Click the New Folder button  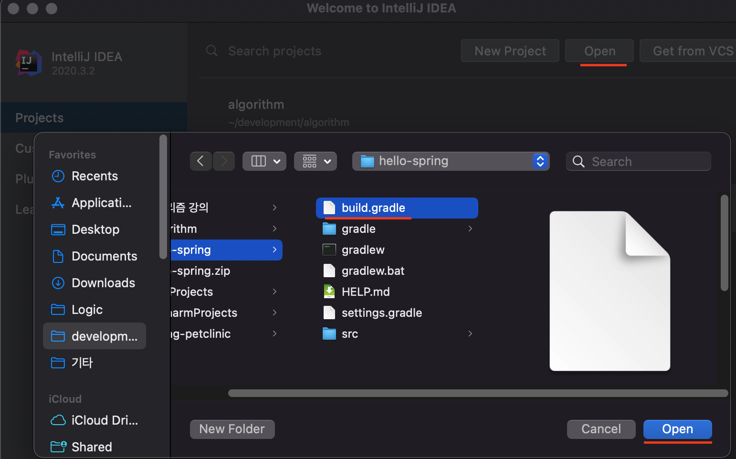232,429
